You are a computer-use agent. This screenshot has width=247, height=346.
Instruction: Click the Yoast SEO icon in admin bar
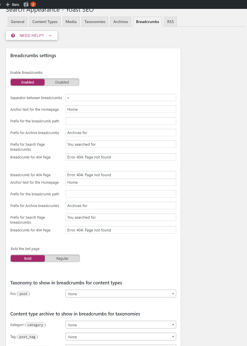pos(26,4)
